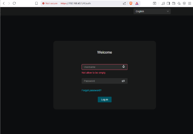Click the forward navigation arrow
The height and width of the screenshot is (134, 193).
coord(9,3)
